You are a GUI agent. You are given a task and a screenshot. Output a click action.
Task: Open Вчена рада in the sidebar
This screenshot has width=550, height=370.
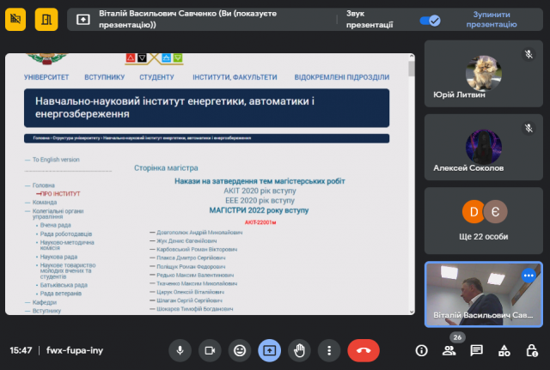(55, 225)
